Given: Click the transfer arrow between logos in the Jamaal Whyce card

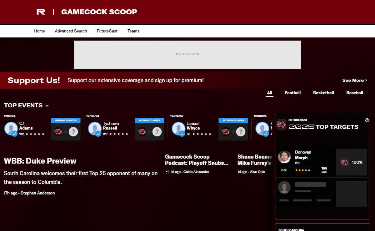Looking at the screenshot, I should tap(233, 132).
